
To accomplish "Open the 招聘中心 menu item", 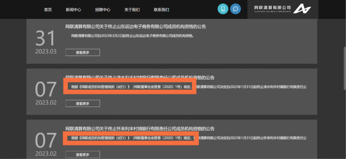I will 103,10.
